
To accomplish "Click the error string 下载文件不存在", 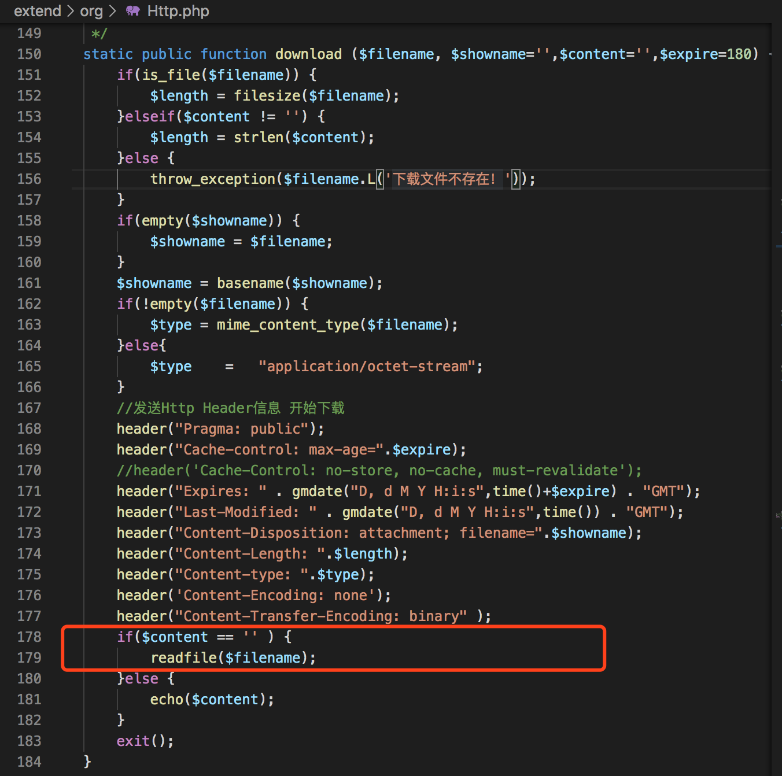I will pyautogui.click(x=445, y=179).
